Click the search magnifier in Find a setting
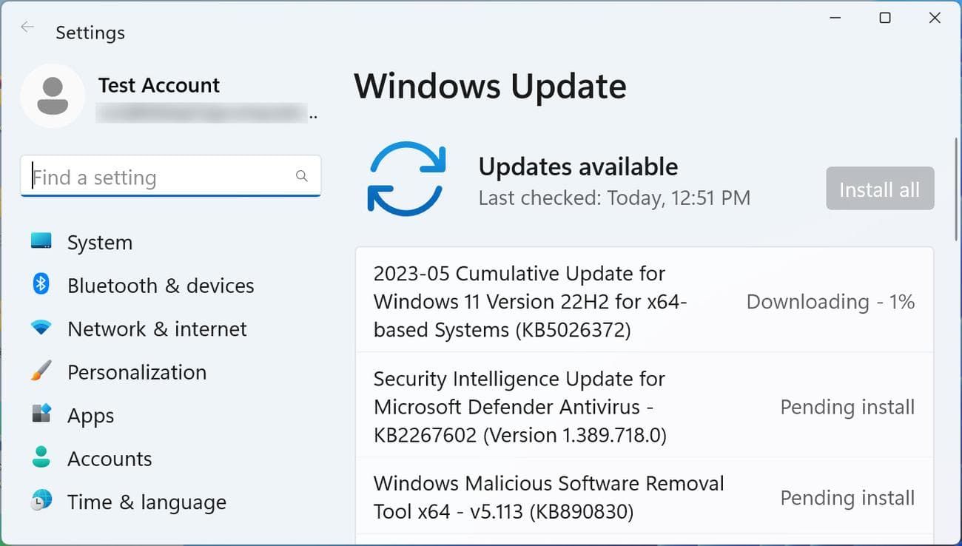962x546 pixels. click(x=301, y=176)
